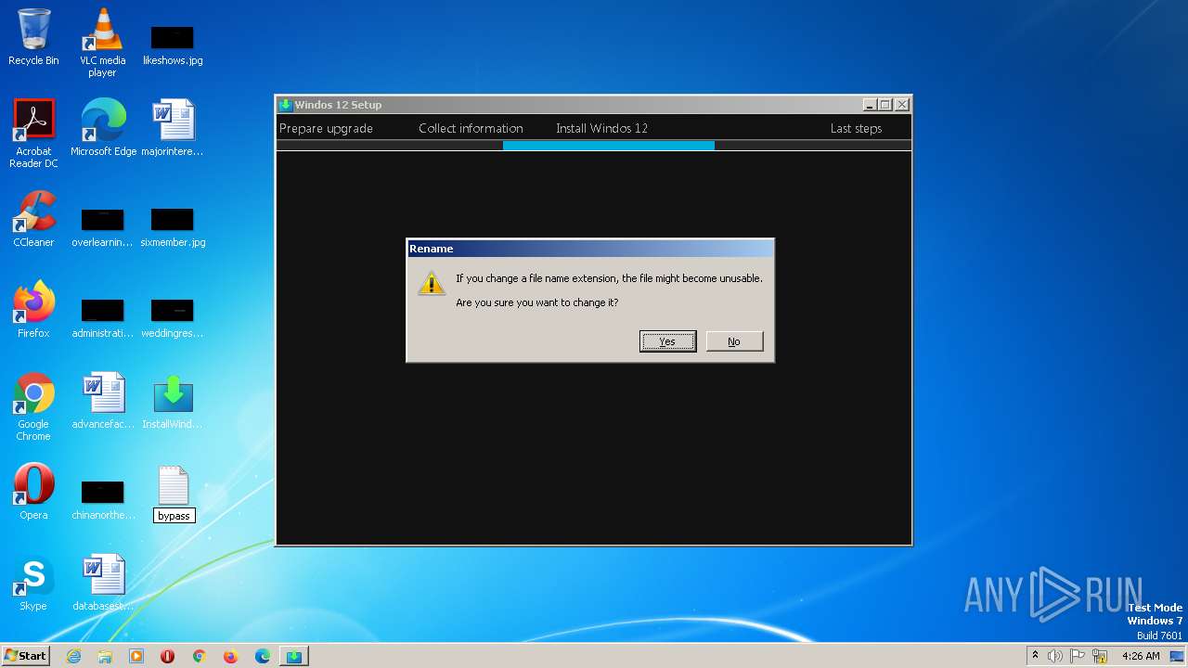Click the bypass file icon

(x=174, y=485)
